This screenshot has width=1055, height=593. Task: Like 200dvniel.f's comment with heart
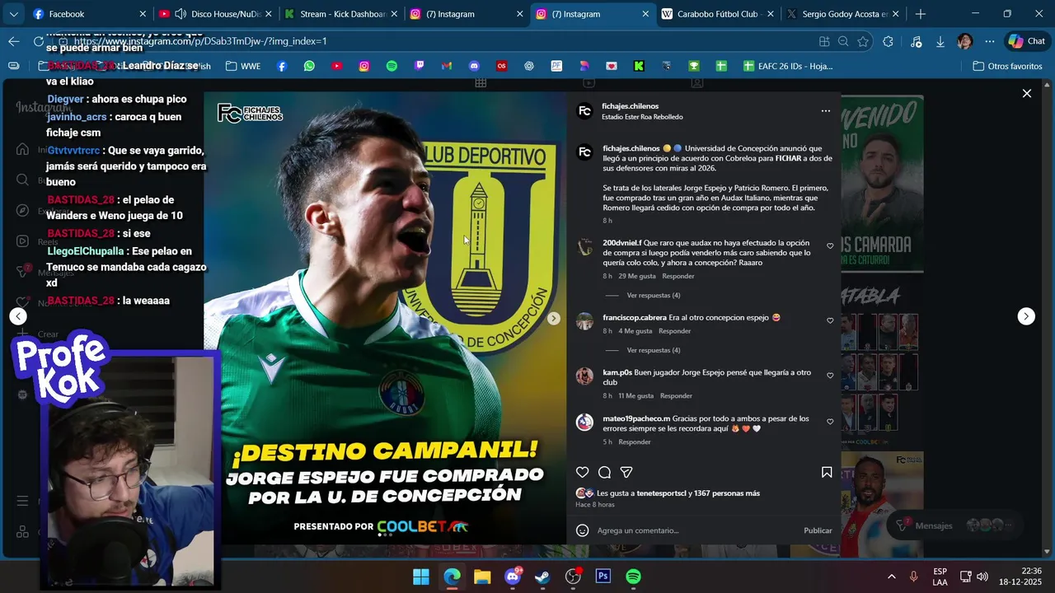click(x=830, y=246)
